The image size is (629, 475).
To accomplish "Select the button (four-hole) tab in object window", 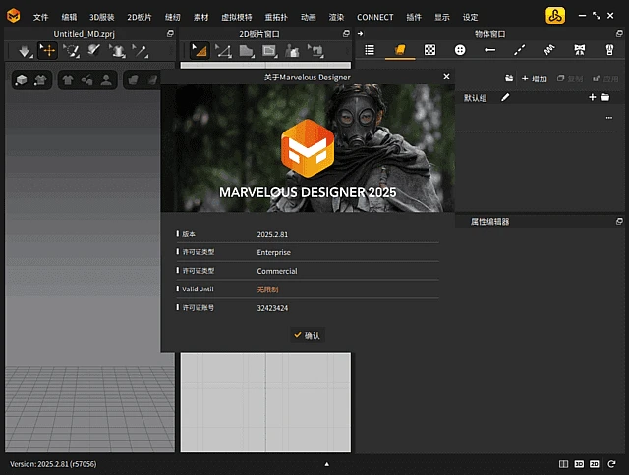I will coord(460,50).
